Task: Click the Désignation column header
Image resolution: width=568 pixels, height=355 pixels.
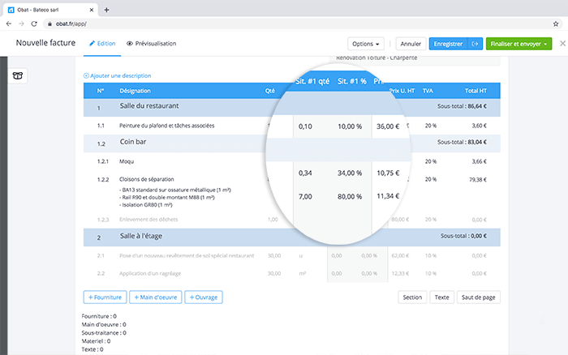Action: [x=136, y=91]
